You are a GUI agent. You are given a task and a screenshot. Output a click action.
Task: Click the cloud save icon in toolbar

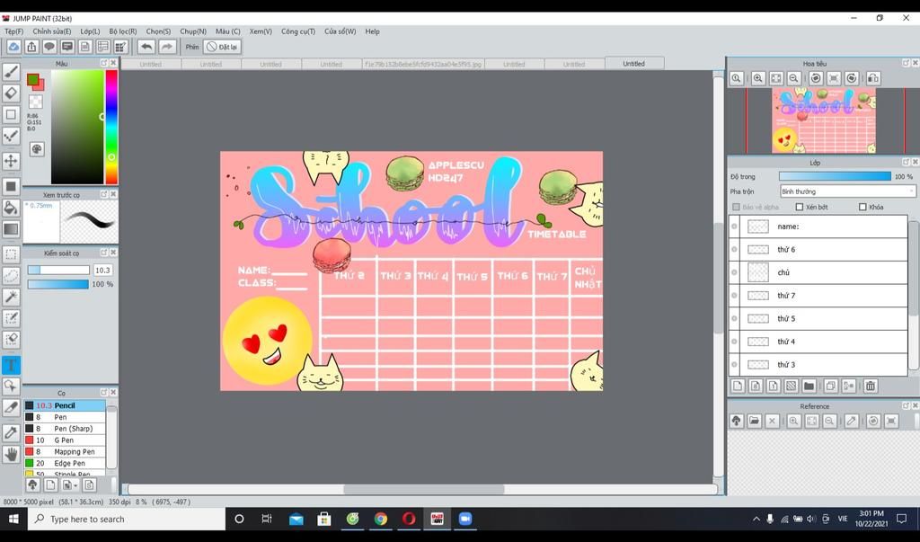[13, 47]
